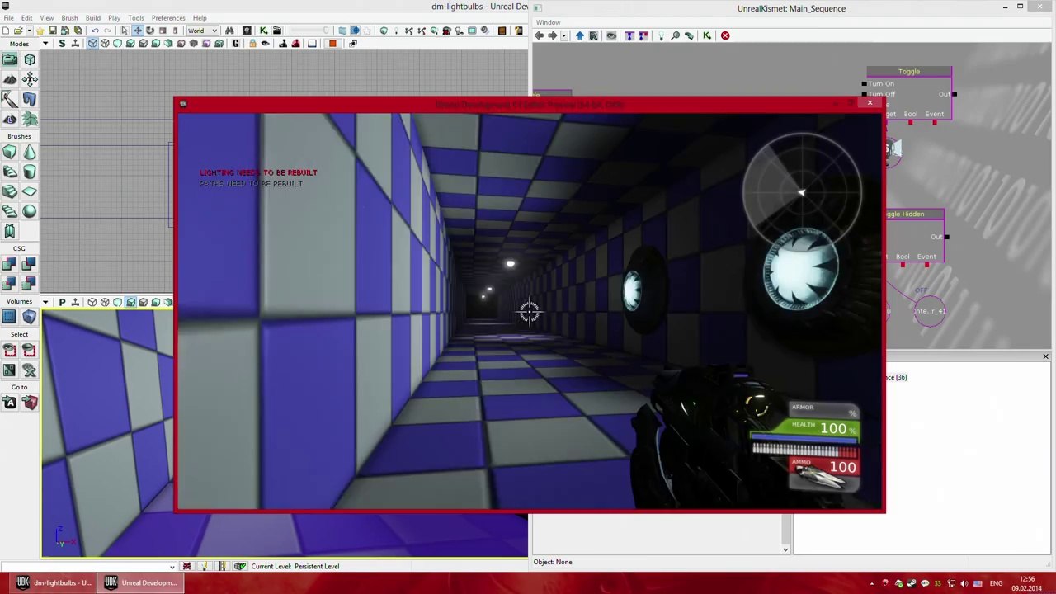Click CSG Add button
The height and width of the screenshot is (594, 1056).
pos(10,264)
